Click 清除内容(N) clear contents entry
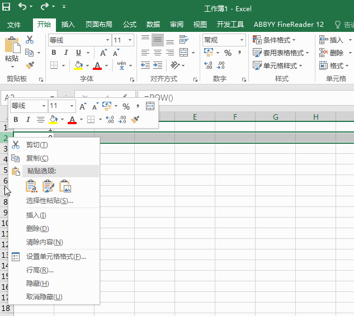 point(54,242)
